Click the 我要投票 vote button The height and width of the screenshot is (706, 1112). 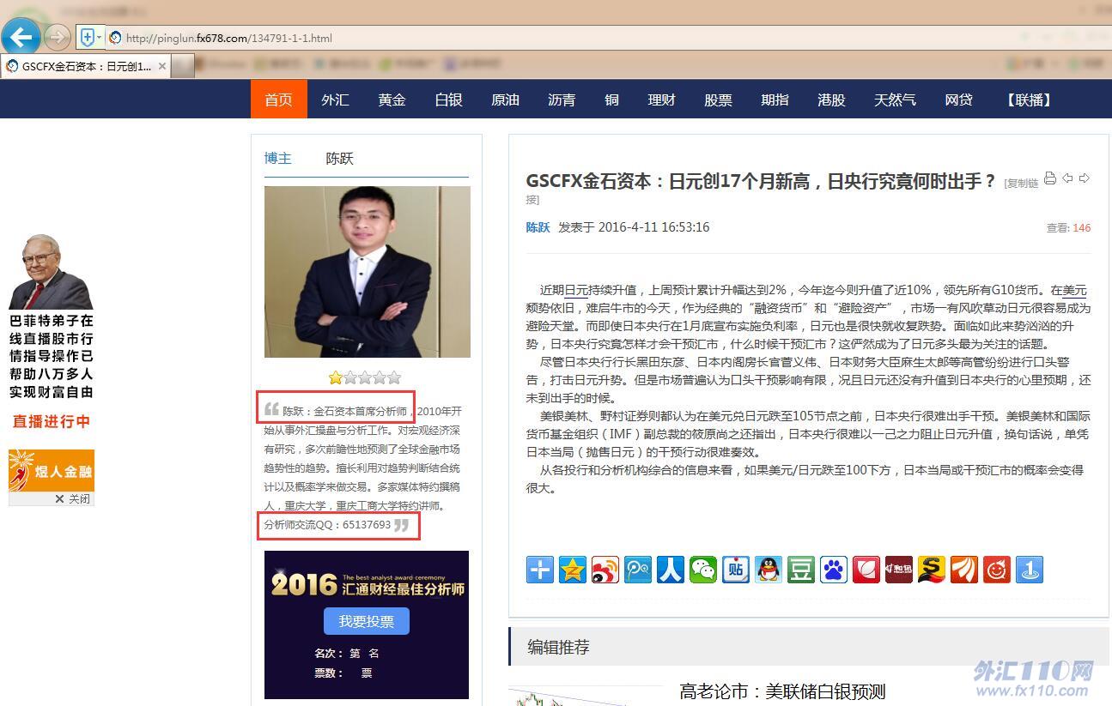coord(367,621)
